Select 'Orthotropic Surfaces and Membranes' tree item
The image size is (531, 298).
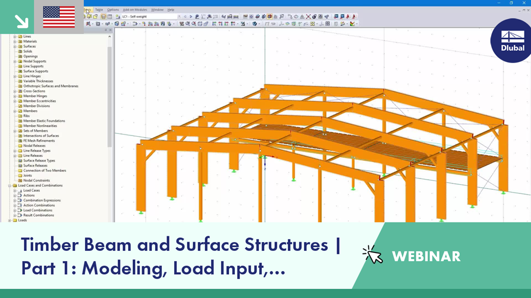coord(51,86)
